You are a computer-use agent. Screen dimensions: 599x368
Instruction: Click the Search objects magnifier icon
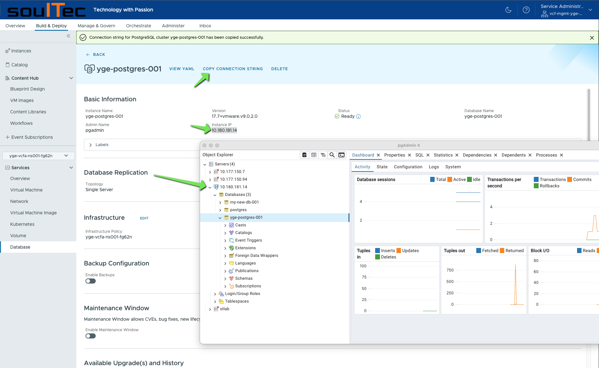[x=332, y=155]
